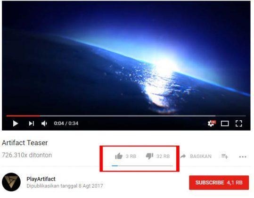Click BAGIKAN share label
Viewport: 254px width, 198px height.
pyautogui.click(x=201, y=157)
